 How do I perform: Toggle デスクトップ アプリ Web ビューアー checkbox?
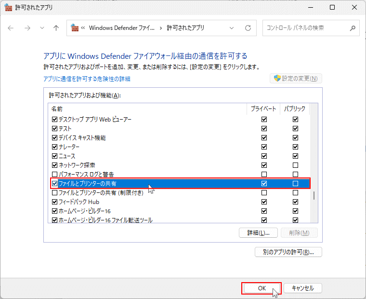[x=54, y=120]
